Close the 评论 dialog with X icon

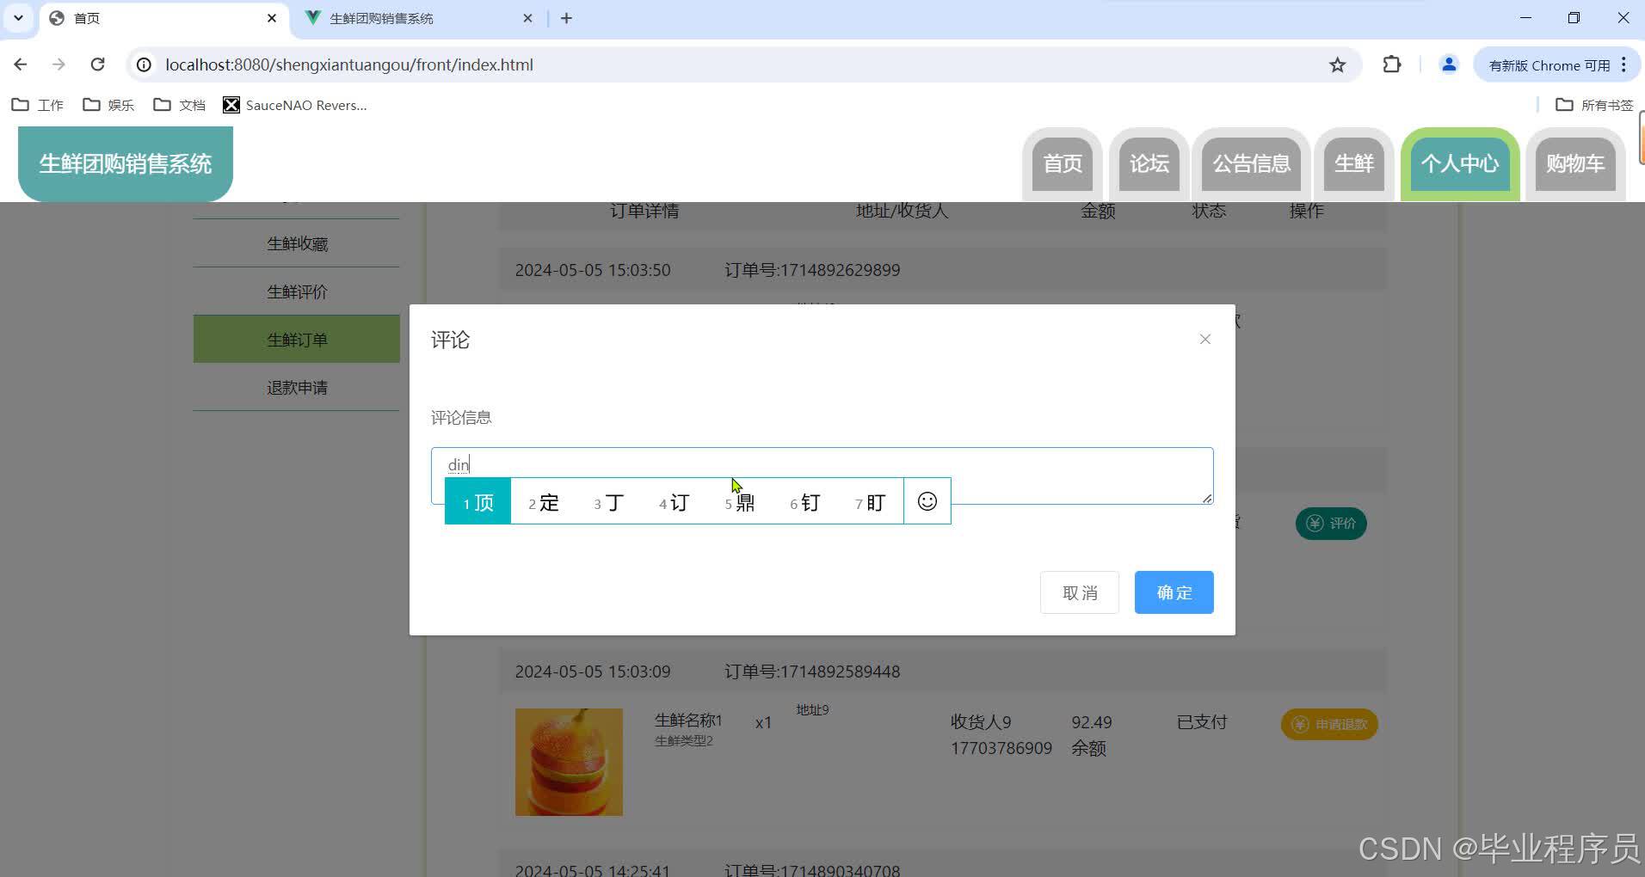point(1204,340)
